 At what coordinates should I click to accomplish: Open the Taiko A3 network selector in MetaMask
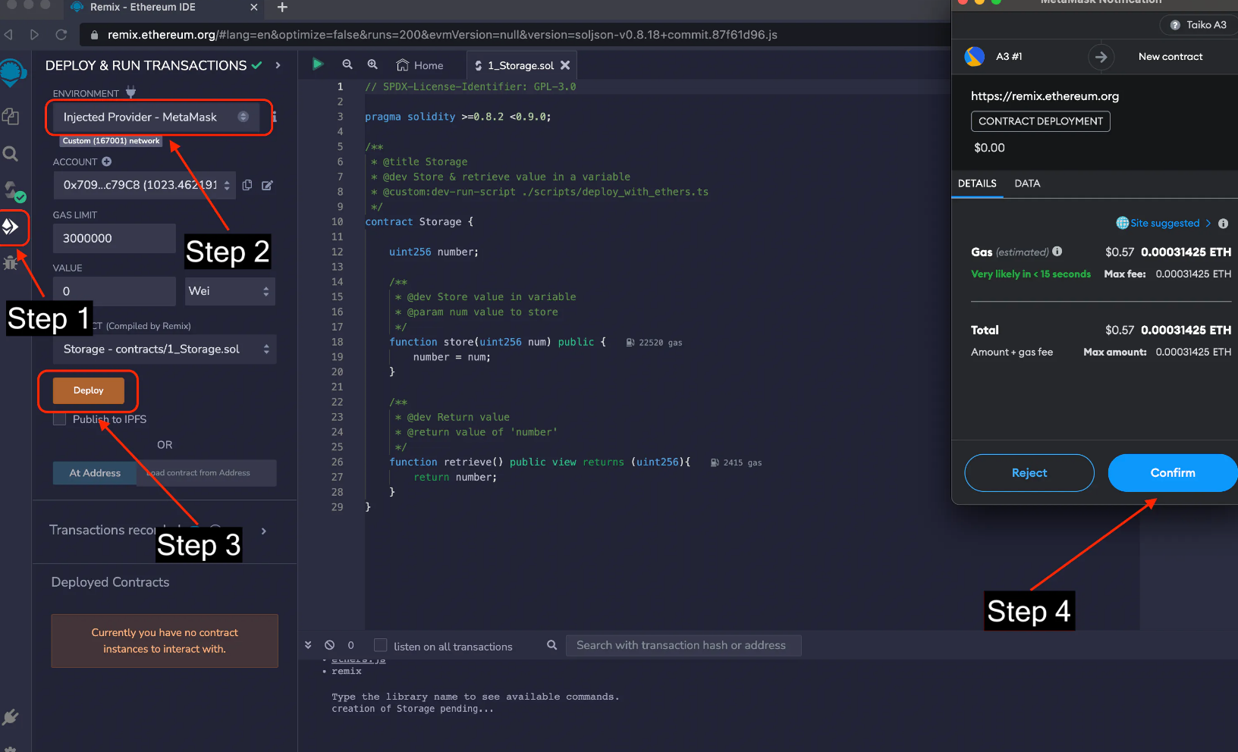1199,25
